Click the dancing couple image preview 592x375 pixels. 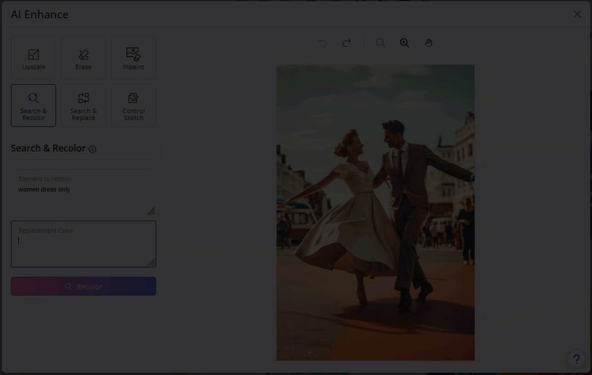pos(376,213)
